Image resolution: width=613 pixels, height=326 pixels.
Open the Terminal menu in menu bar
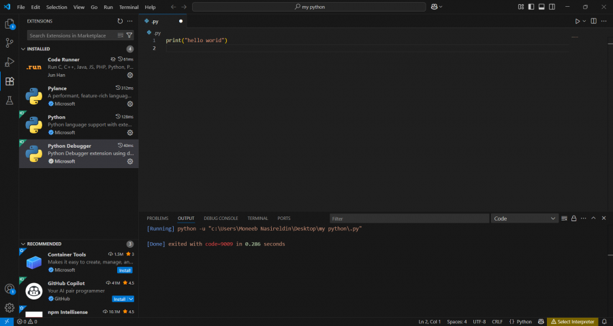click(x=128, y=7)
